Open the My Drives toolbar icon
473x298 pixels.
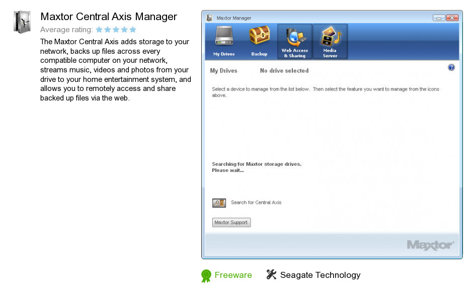tap(223, 41)
